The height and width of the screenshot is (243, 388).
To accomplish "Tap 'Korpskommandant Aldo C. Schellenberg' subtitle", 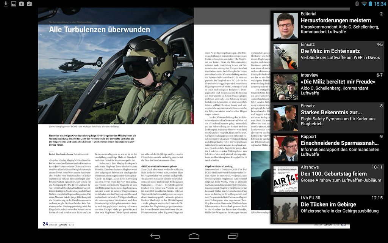I will click(x=340, y=29).
